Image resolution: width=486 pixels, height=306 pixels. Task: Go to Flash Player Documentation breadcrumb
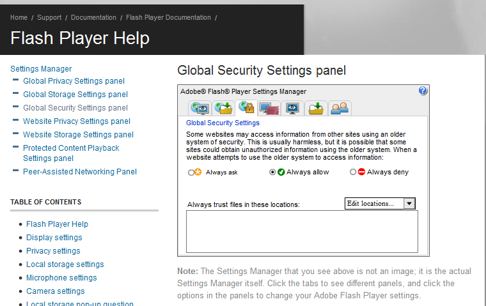coord(168,17)
